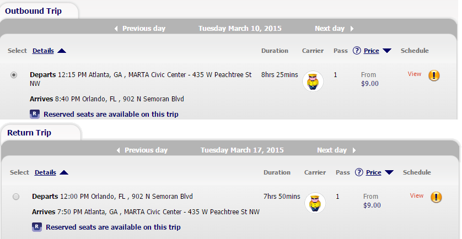This screenshot has height=239, width=462.
Task: Sort return trips by Details up arrow
Action: click(64, 172)
